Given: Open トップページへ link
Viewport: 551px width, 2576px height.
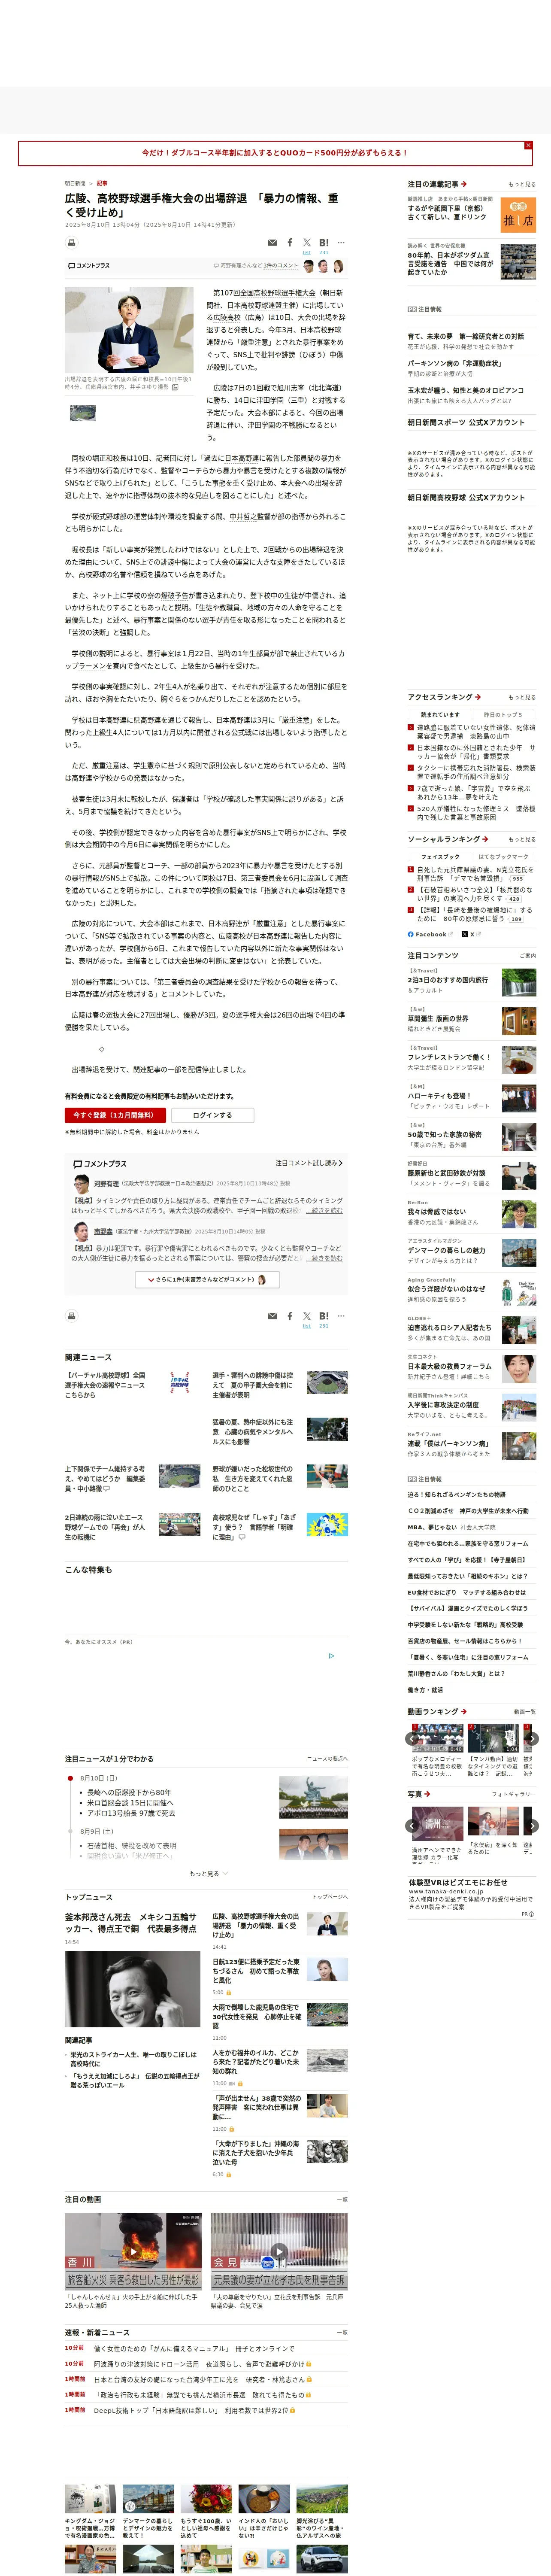Looking at the screenshot, I should pyautogui.click(x=330, y=1897).
